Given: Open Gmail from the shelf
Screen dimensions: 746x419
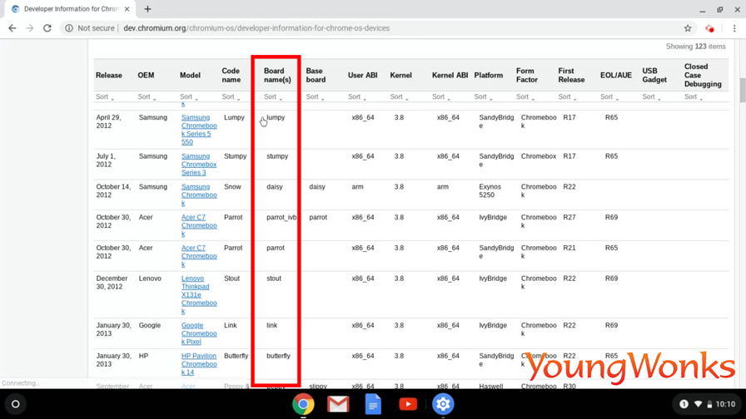Looking at the screenshot, I should (338, 404).
